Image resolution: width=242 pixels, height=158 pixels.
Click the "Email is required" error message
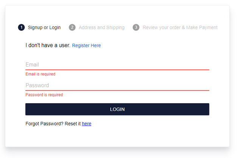tap(40, 74)
